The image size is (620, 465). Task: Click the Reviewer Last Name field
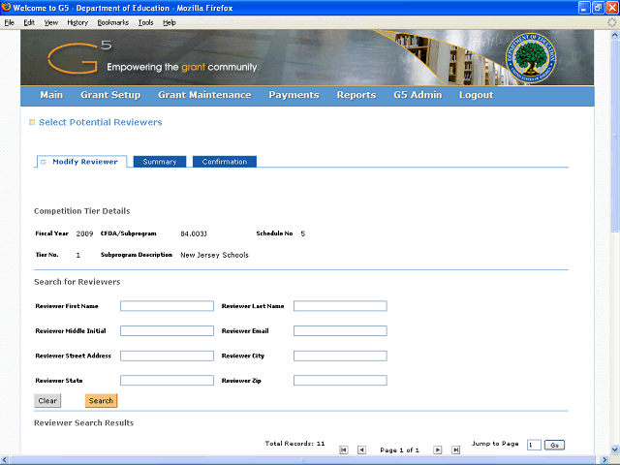coord(340,306)
